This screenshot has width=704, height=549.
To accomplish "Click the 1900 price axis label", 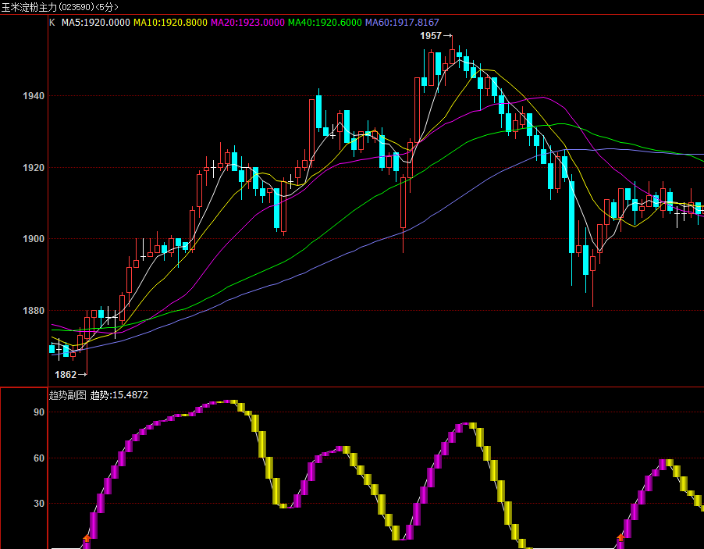I will point(34,238).
